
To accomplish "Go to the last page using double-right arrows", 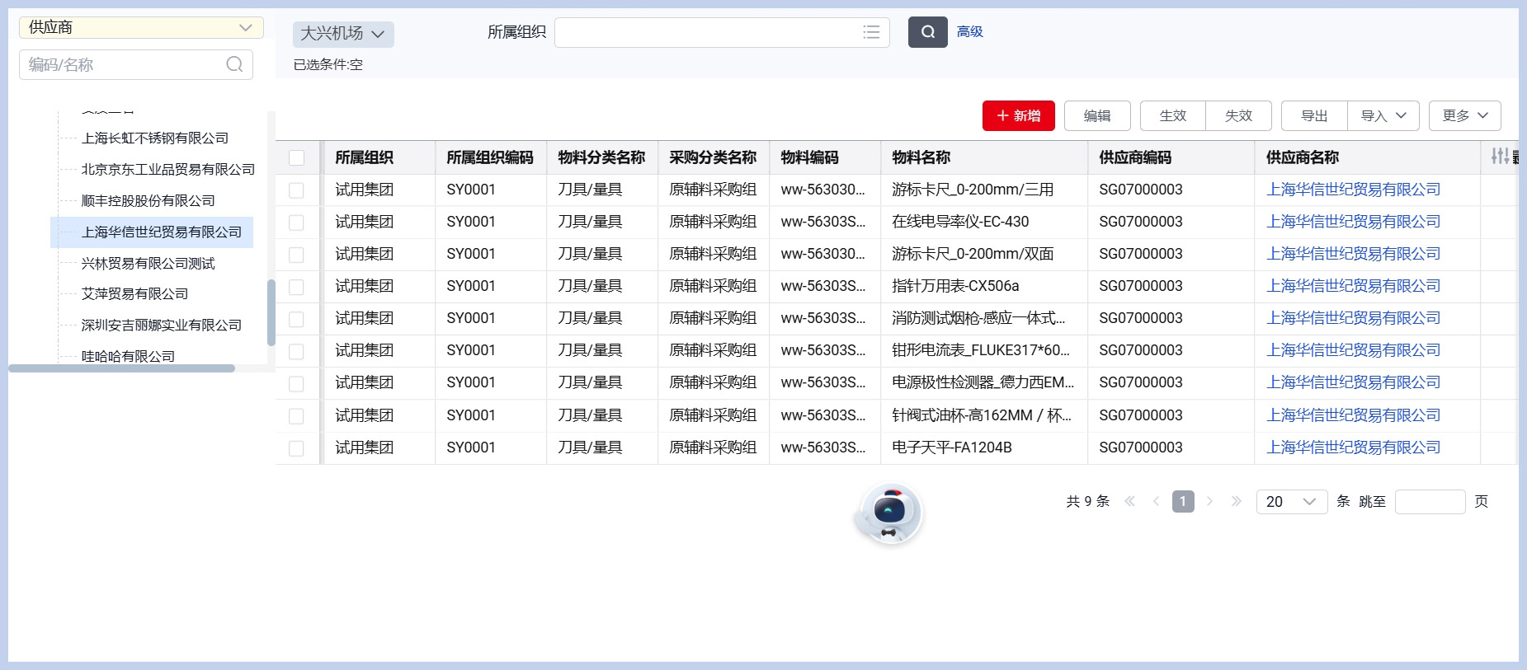I will [1236, 501].
